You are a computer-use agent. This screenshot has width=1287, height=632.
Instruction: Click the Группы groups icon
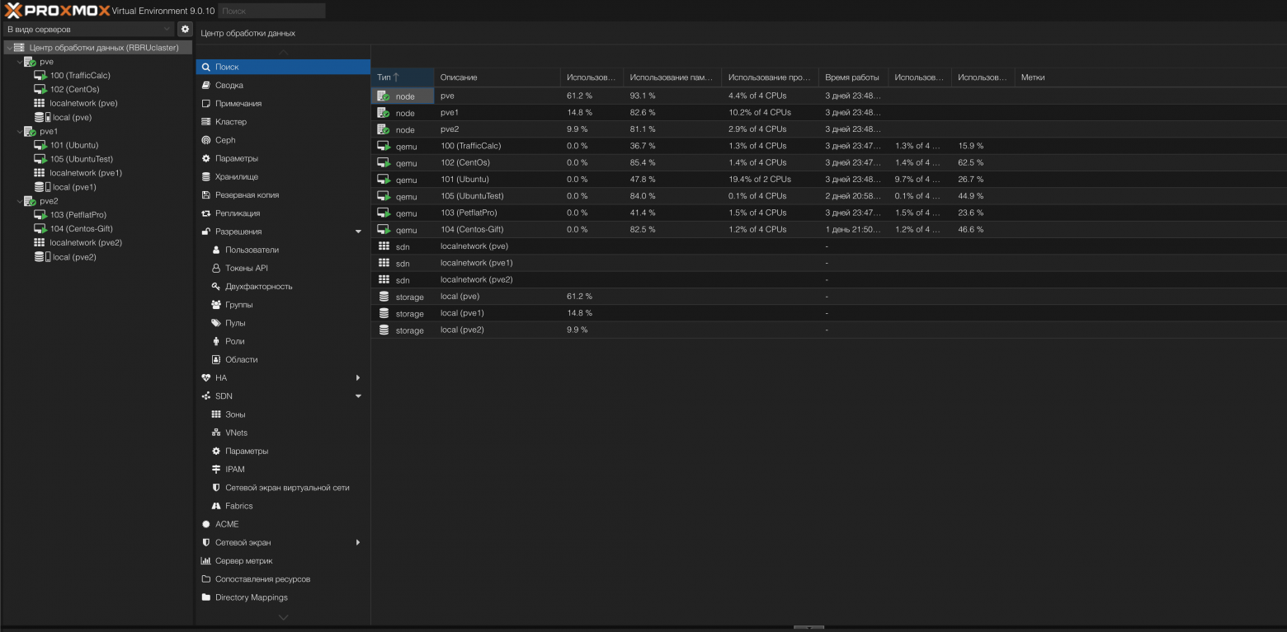[216, 305]
